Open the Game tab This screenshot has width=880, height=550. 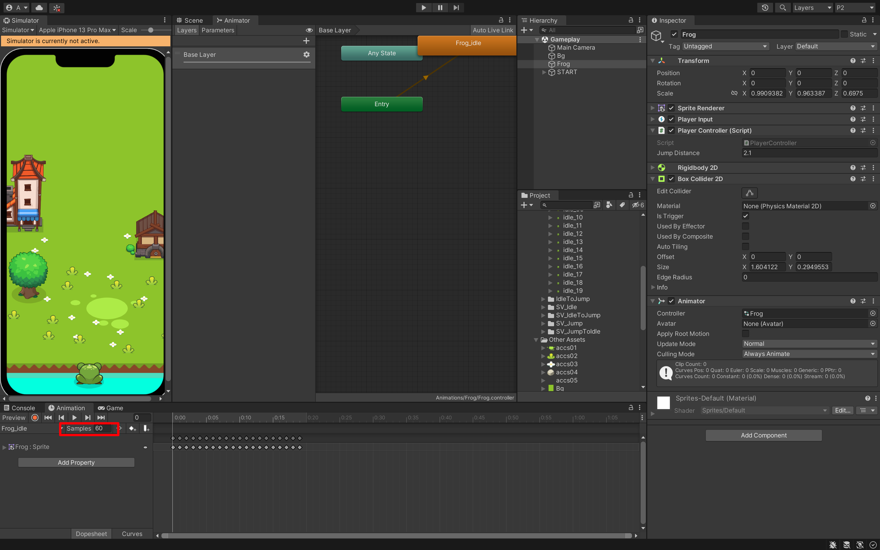(111, 408)
